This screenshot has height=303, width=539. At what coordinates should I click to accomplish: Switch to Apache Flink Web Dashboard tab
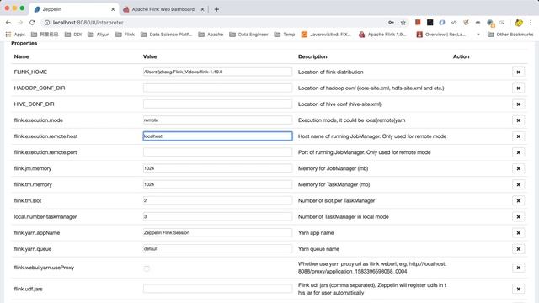coord(163,9)
